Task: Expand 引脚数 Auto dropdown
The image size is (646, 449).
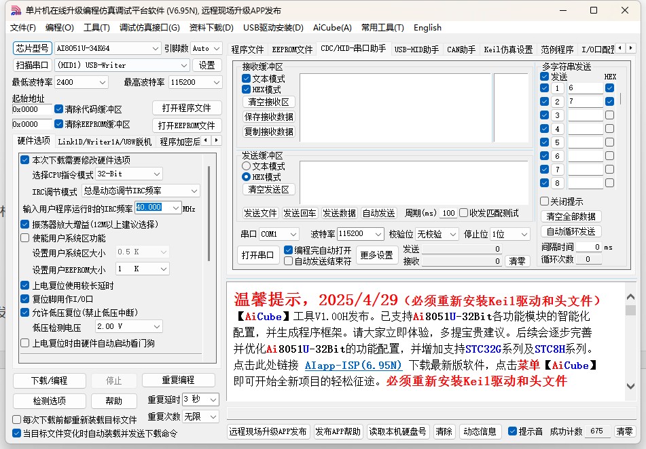Action: (x=217, y=49)
